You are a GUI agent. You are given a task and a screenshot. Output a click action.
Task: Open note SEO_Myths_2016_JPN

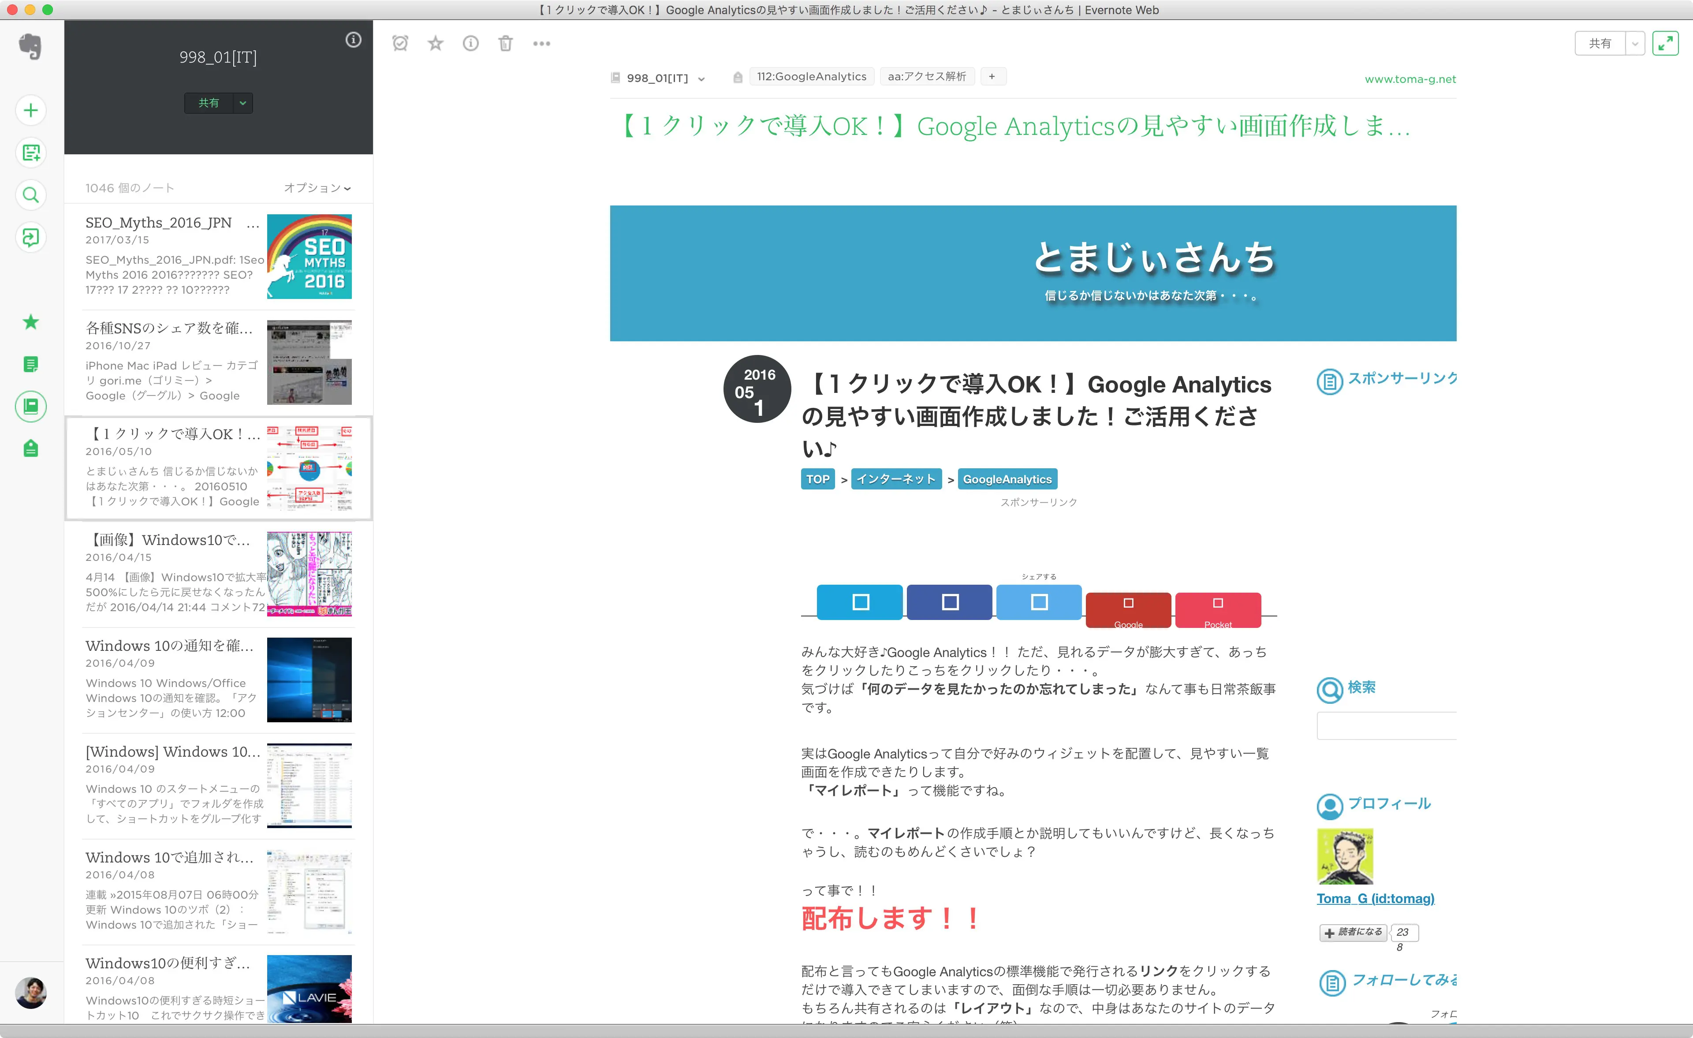pos(219,256)
